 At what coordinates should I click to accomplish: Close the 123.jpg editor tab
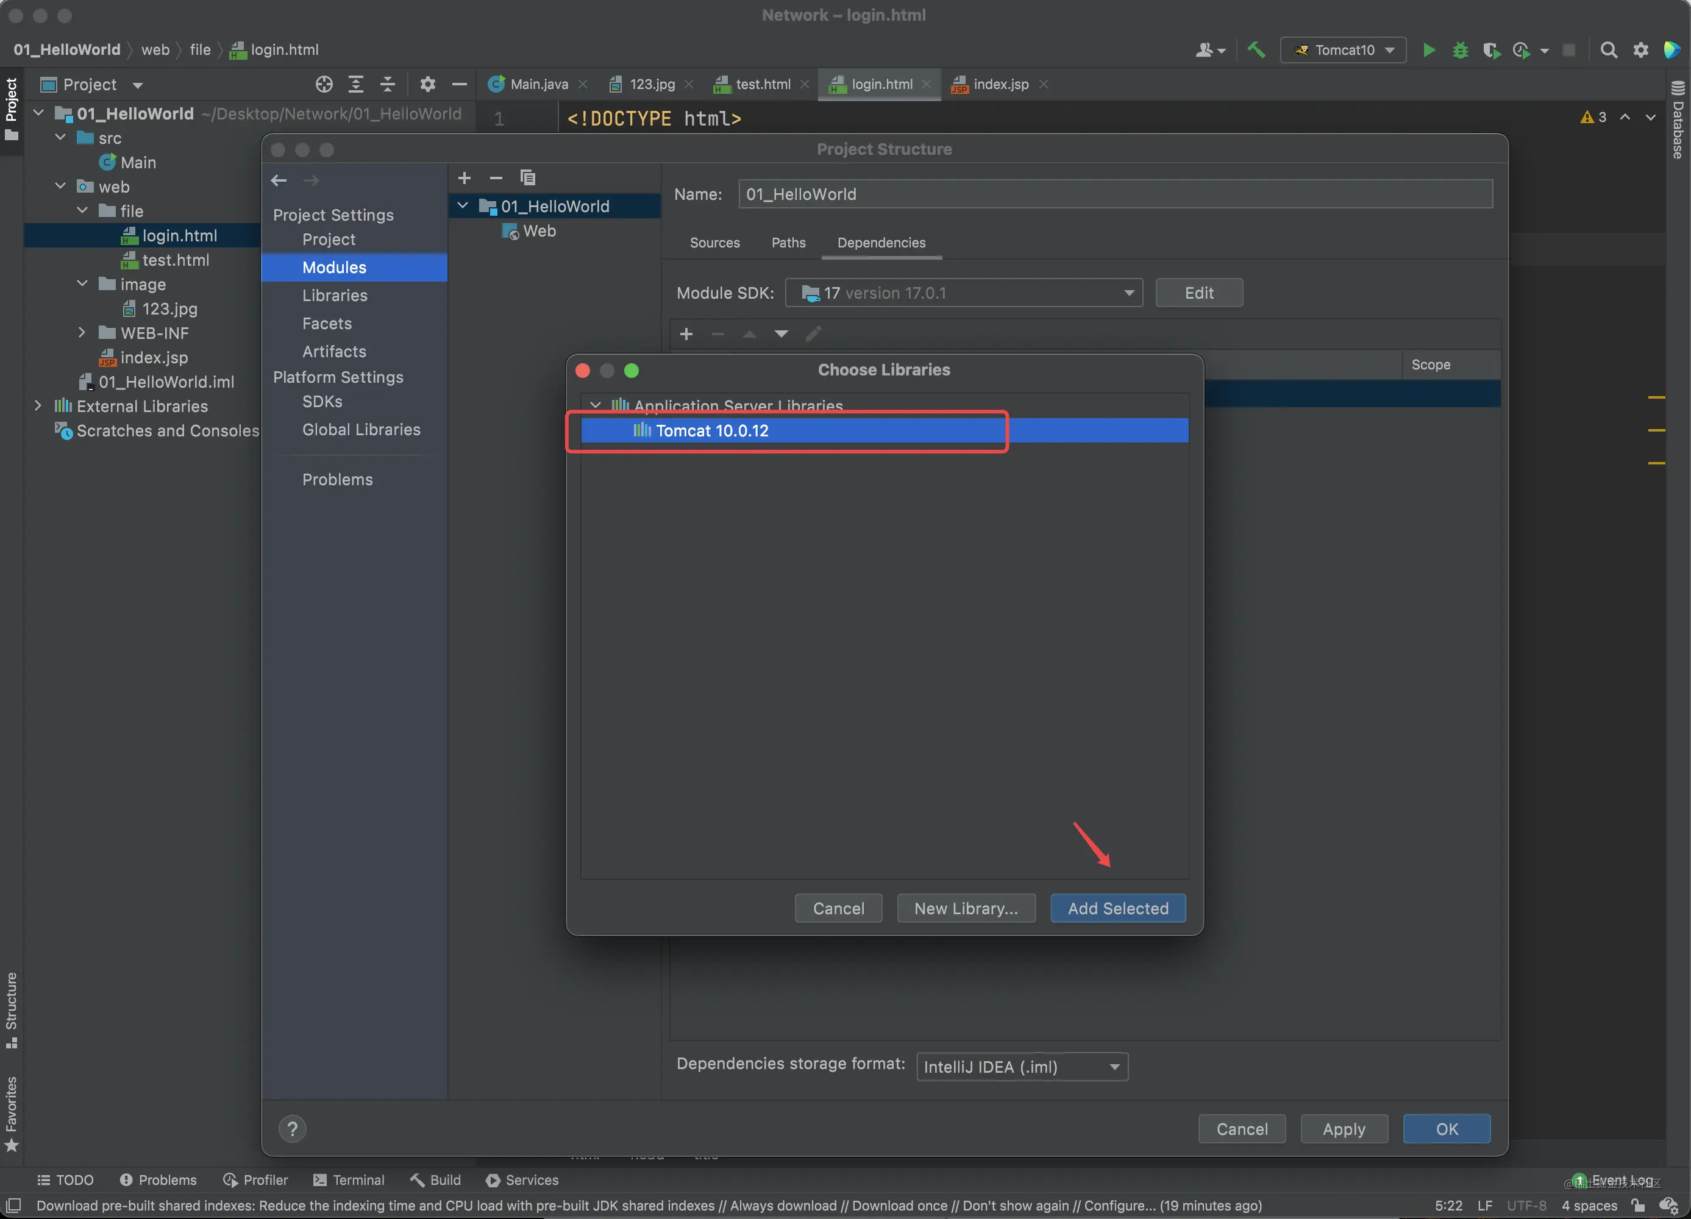pos(689,84)
